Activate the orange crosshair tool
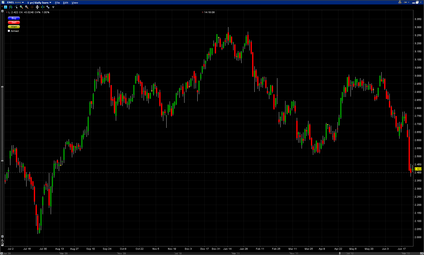 (32, 7)
